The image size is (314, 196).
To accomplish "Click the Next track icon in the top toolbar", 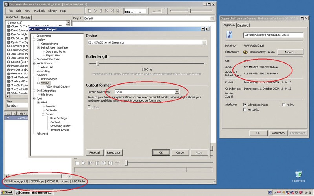I will coord(112,11).
